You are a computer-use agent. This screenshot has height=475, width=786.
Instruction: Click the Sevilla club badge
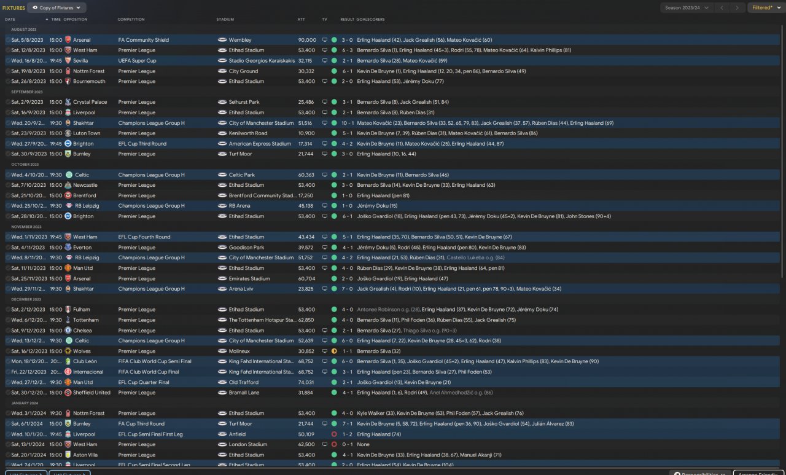(68, 61)
